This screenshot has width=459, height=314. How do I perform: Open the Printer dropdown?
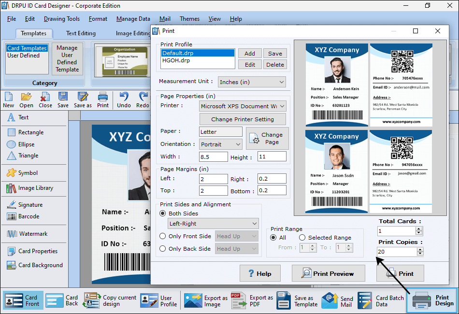243,106
